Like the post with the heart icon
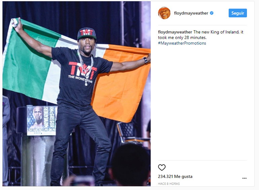The width and height of the screenshot is (259, 190). 162,167
